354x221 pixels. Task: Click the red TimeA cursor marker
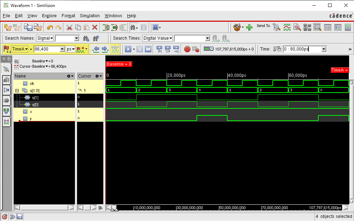tap(339, 70)
